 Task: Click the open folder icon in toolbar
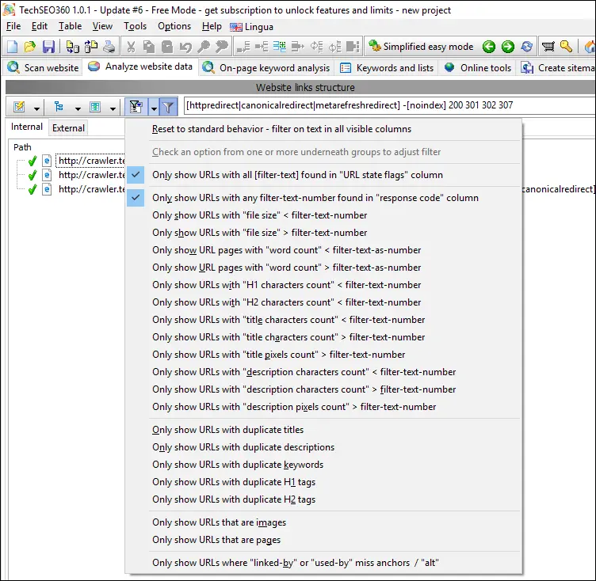tap(31, 47)
